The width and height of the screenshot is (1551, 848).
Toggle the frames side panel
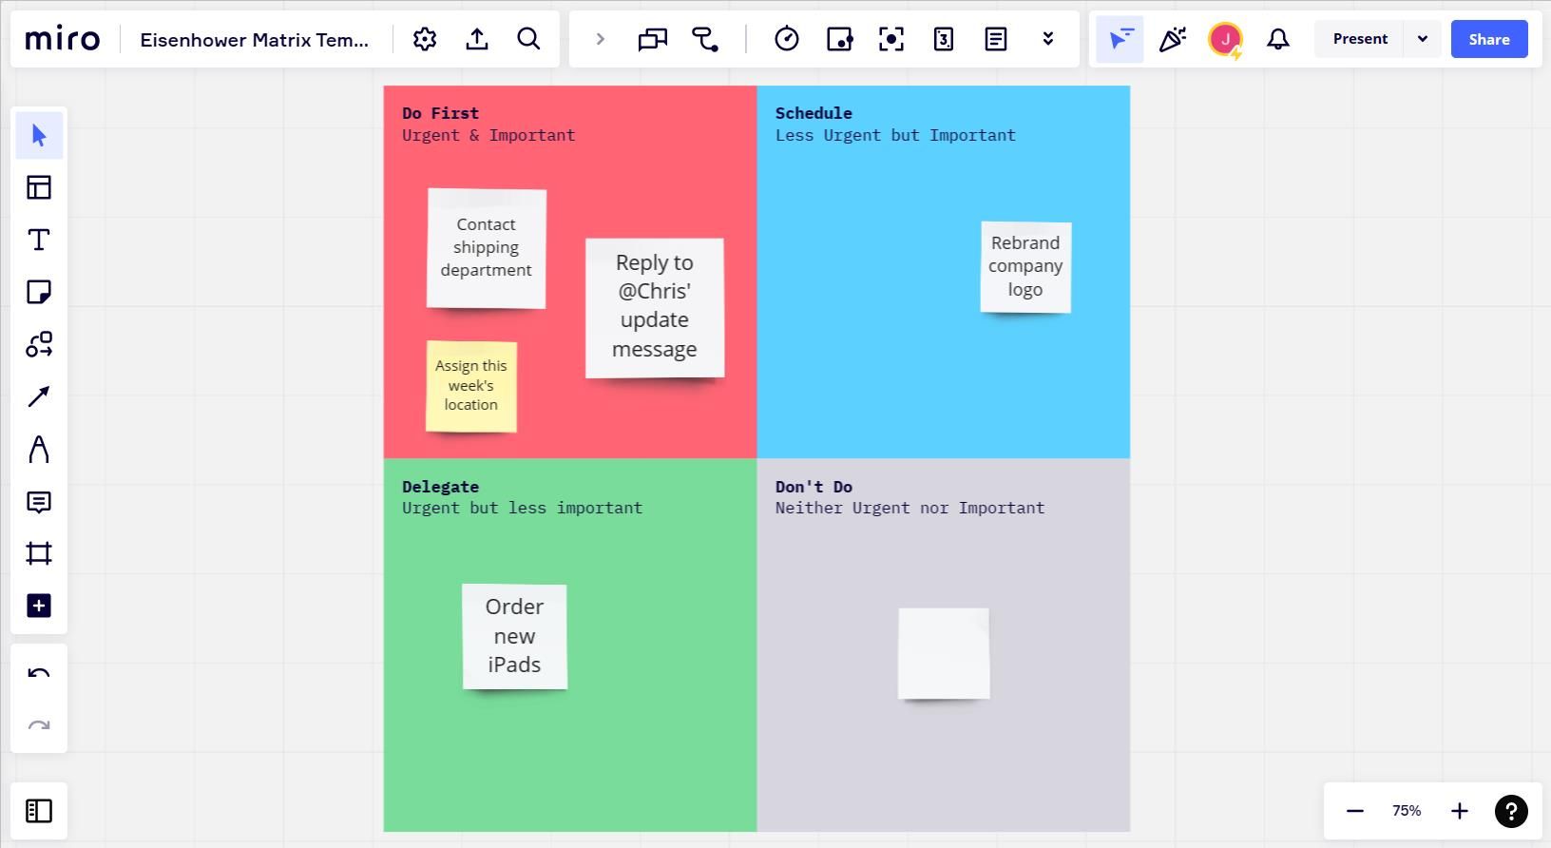pos(39,811)
